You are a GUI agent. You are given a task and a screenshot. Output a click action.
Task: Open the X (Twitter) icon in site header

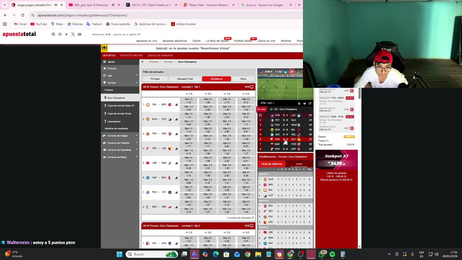[73, 34]
